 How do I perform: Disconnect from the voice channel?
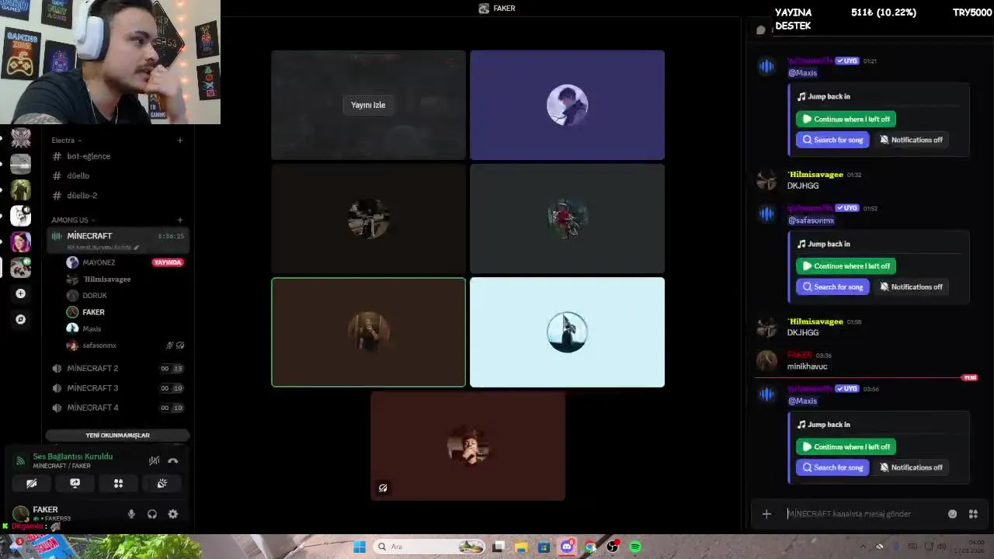[x=173, y=460]
